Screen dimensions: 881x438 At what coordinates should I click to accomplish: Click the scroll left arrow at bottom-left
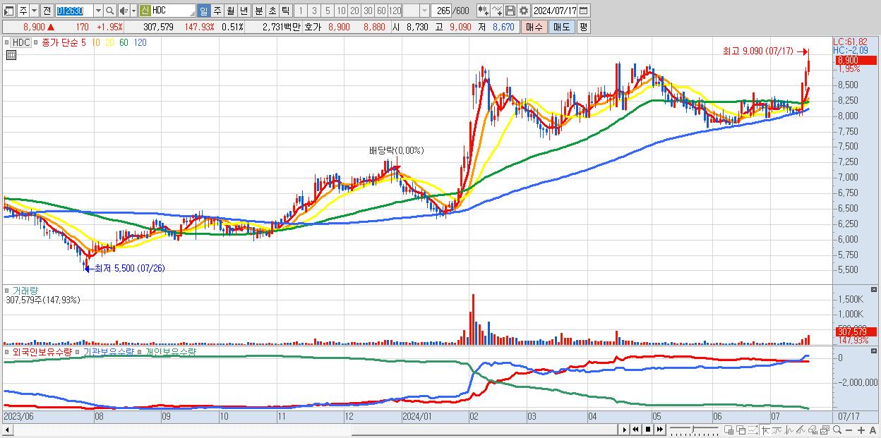[x=7, y=430]
